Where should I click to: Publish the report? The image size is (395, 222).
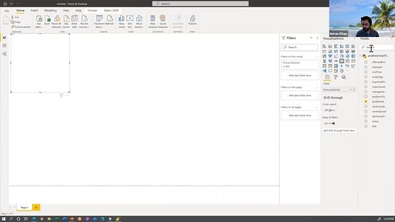[193, 20]
